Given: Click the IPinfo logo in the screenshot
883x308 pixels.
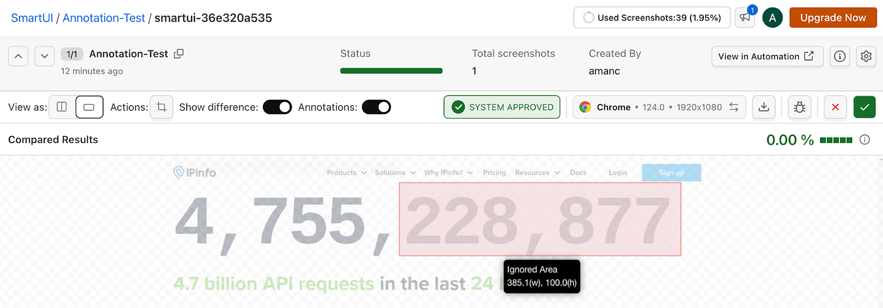Looking at the screenshot, I should 194,172.
